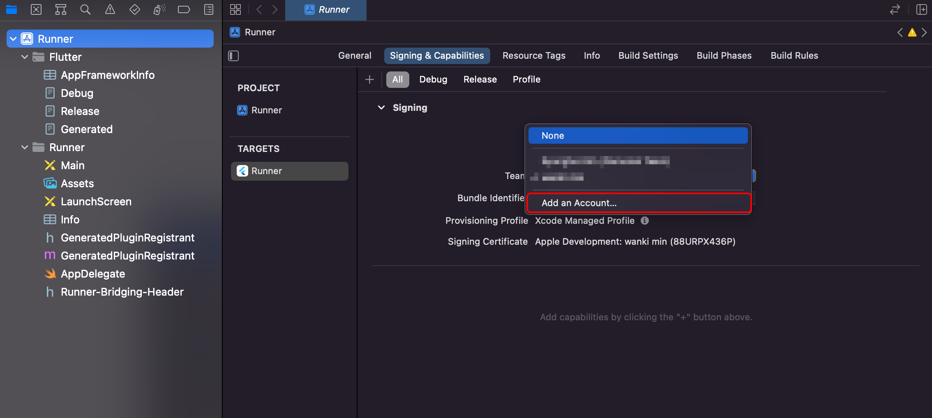Select the All configurations filter
The width and height of the screenshot is (932, 418).
click(x=397, y=80)
